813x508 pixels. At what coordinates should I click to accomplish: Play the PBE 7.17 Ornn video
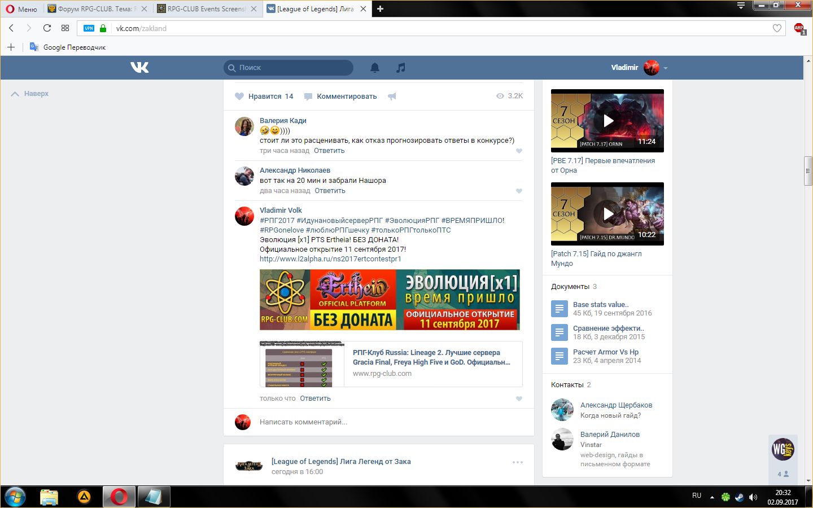(x=607, y=121)
